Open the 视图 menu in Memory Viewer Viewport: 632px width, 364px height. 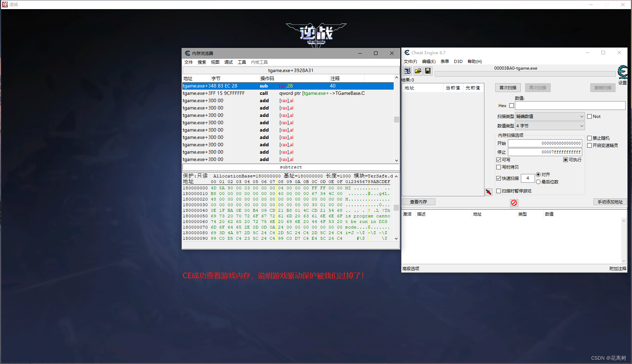point(215,62)
